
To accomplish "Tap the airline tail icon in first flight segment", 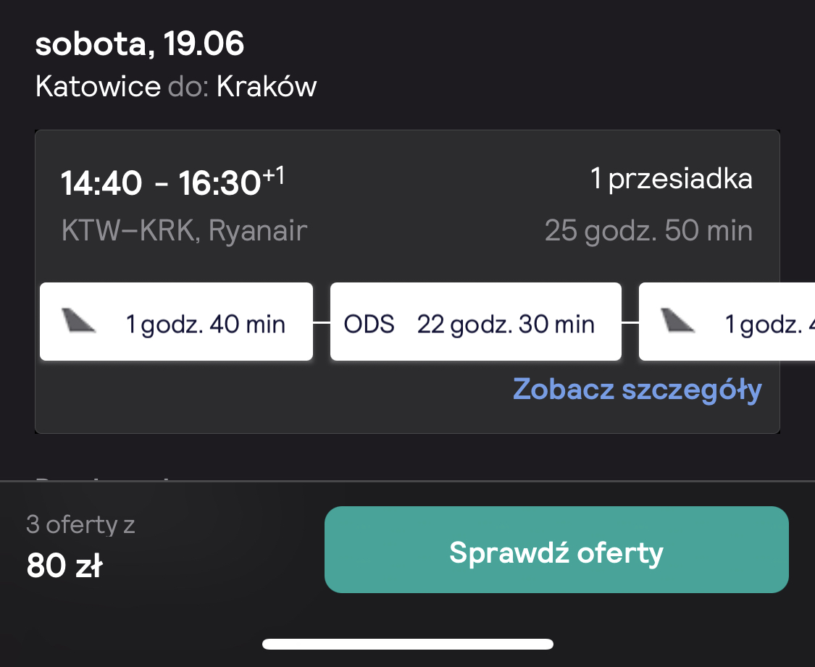I will click(x=78, y=320).
